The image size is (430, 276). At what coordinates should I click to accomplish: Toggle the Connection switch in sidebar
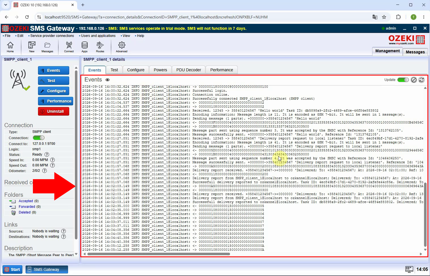click(x=39, y=138)
